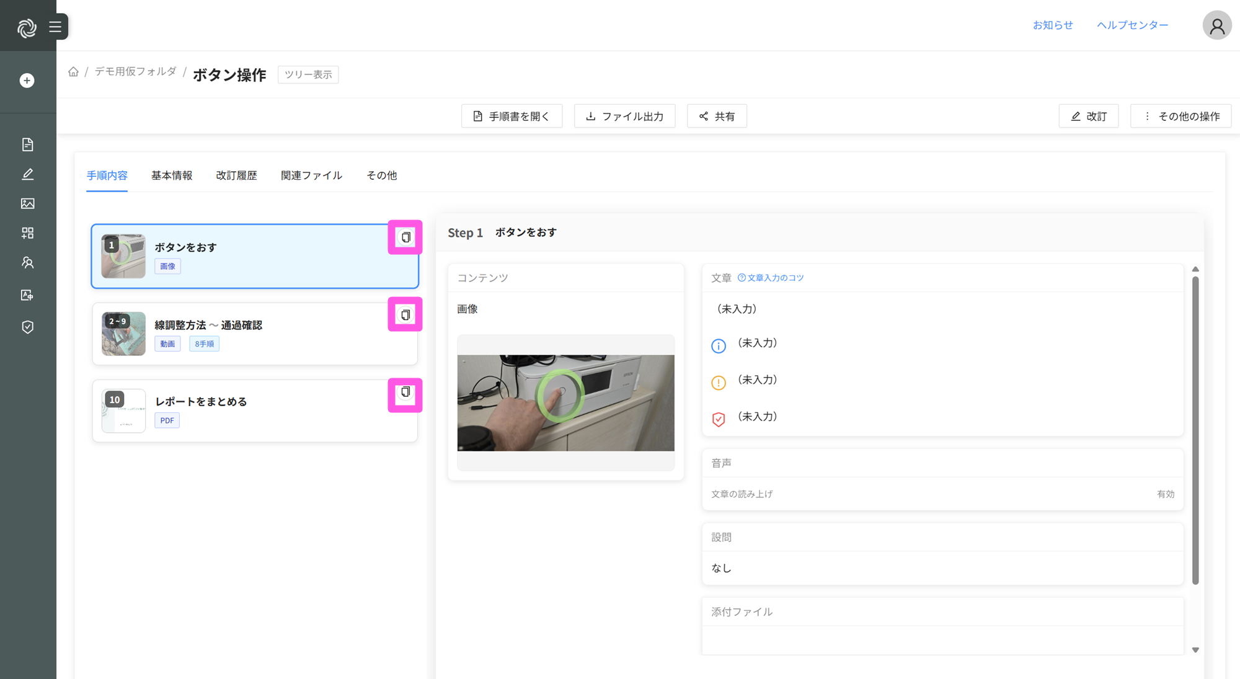1240x679 pixels.
Task: Open the document icon in sidebar
Action: coord(27,144)
